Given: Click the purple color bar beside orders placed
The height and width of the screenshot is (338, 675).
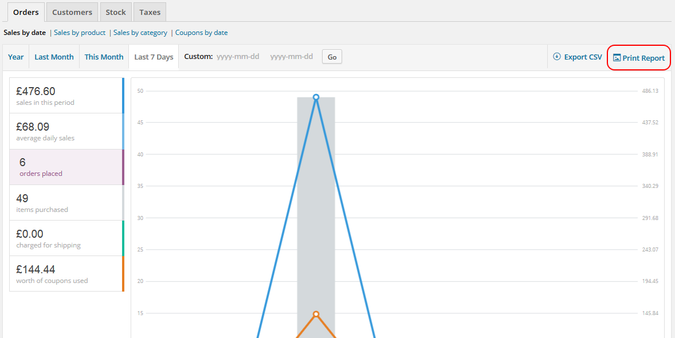Looking at the screenshot, I should click(x=123, y=166).
